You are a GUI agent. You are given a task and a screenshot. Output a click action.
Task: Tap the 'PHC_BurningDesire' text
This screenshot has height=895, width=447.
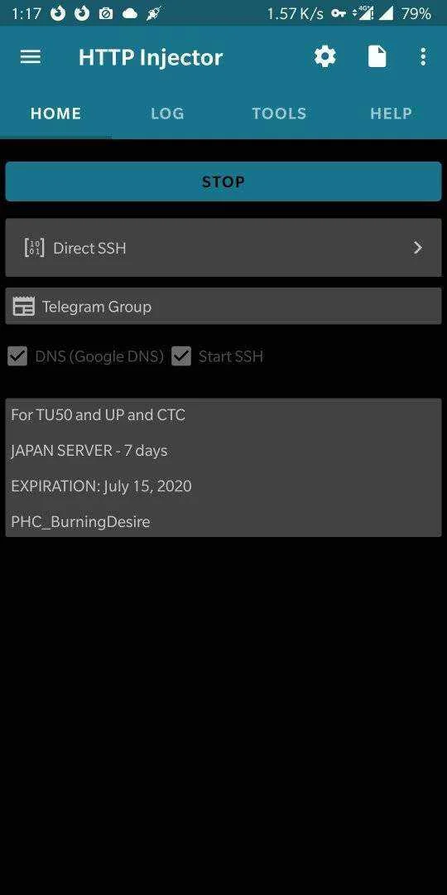coord(80,522)
